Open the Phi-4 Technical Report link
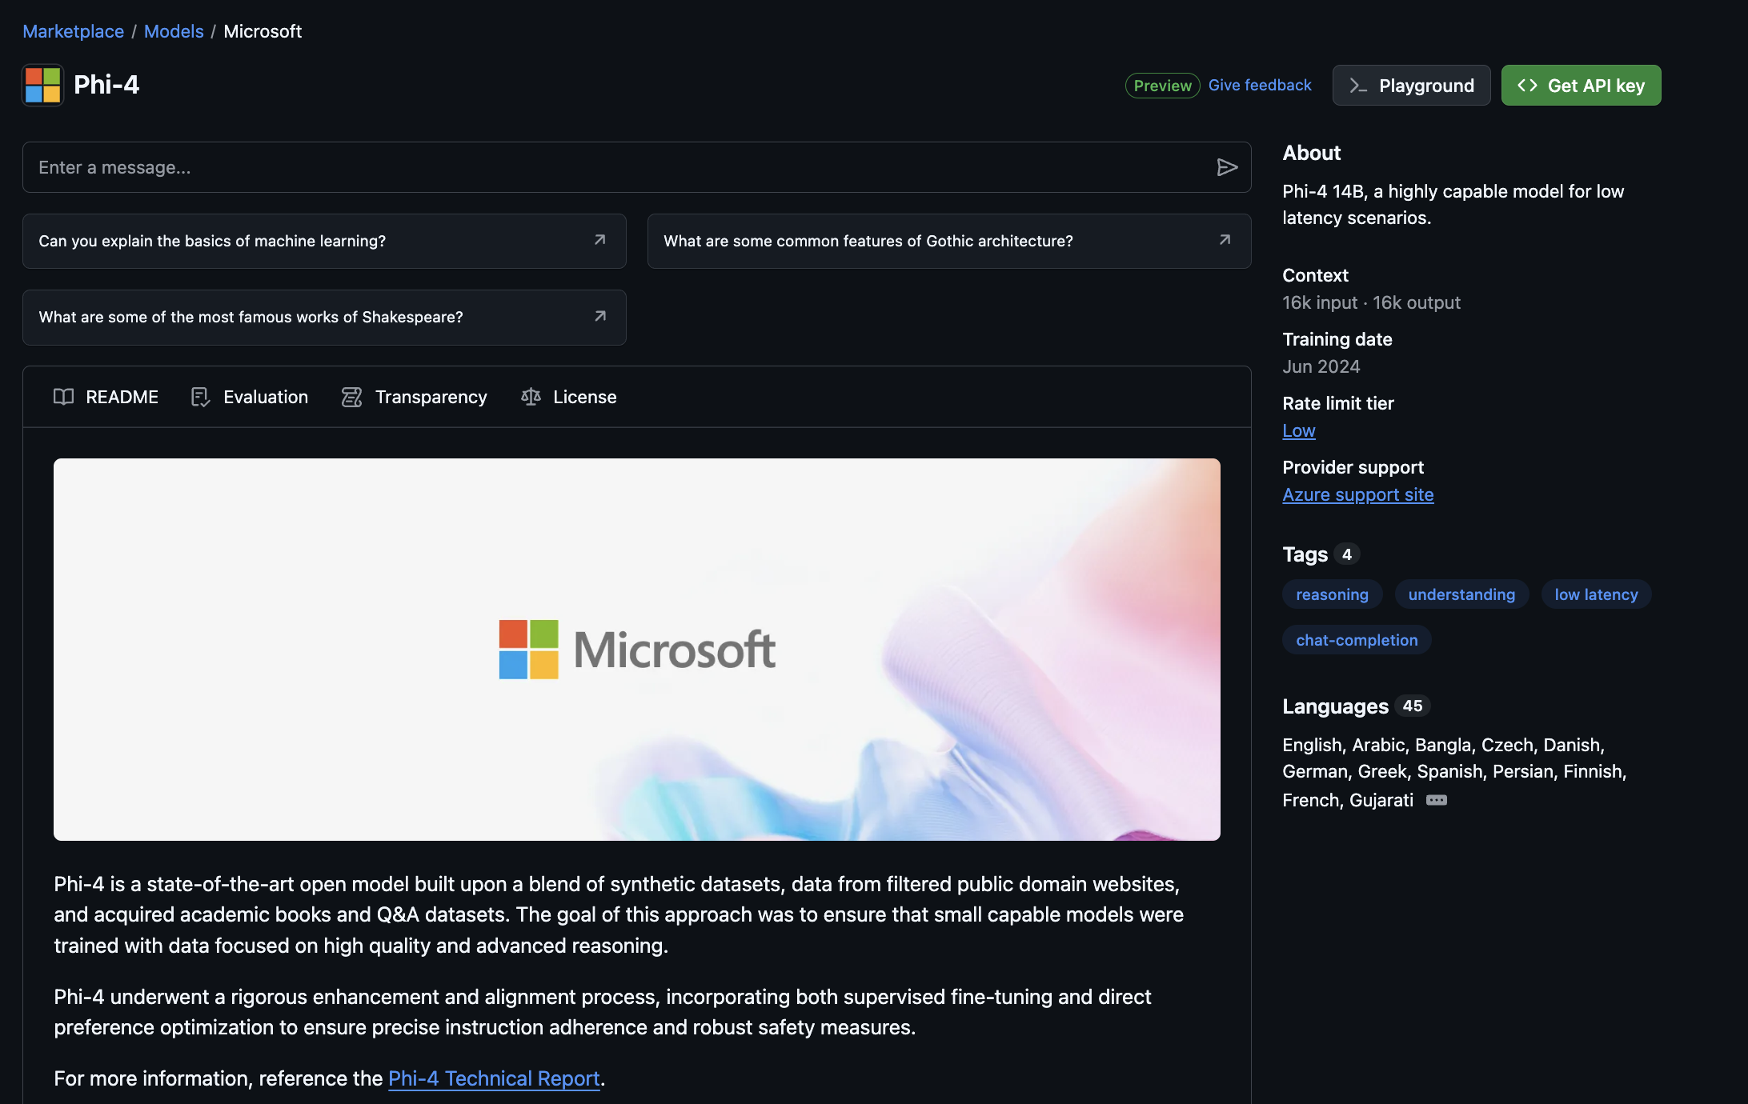This screenshot has height=1104, width=1748. [494, 1078]
